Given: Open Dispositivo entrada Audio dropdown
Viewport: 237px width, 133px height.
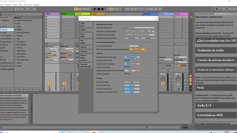Looking at the screenshot, I should 140,31.
